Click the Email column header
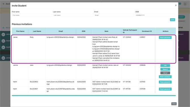The height and width of the screenshot is (107, 190). click(x=61, y=31)
